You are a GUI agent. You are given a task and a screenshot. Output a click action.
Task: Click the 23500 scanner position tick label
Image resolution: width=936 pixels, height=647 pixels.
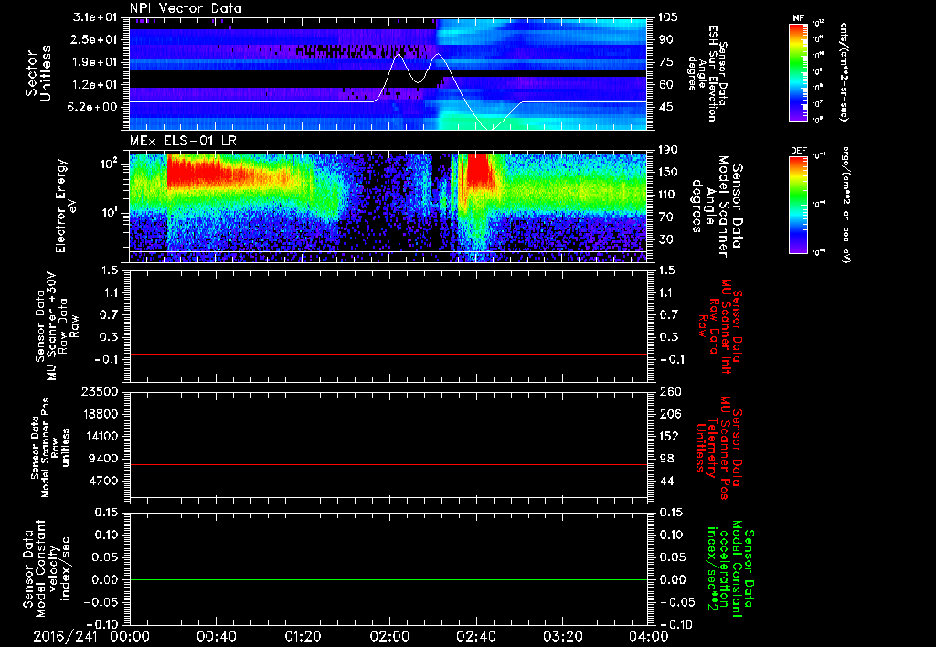(x=99, y=391)
